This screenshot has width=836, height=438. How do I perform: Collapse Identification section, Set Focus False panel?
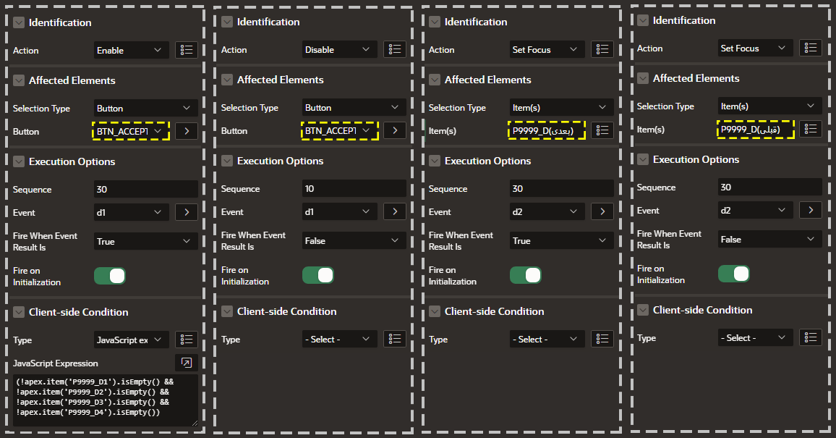pos(643,20)
